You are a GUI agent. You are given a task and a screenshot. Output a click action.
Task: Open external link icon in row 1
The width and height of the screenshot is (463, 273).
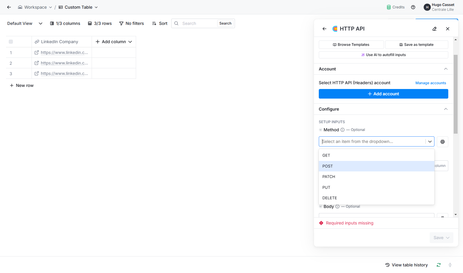37,52
